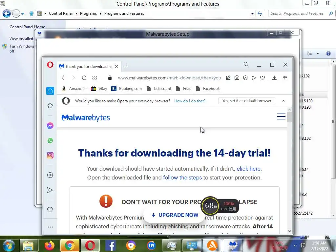Image resolution: width=336 pixels, height=252 pixels.
Task: Click the ad blocker shield icon
Action: [x=245, y=78]
